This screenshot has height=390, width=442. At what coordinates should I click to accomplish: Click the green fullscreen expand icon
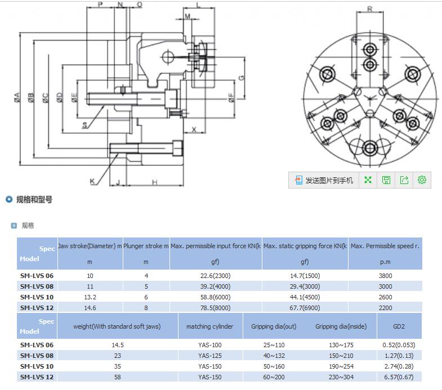point(368,180)
